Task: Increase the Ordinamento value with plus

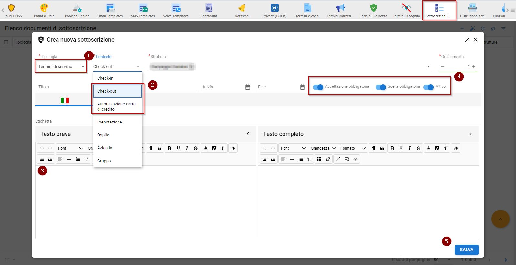Action: [474, 67]
